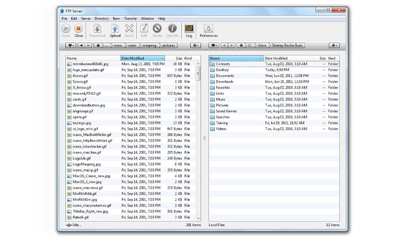Open the Server menu
Image resolution: width=414 pixels, height=240 pixels.
pyautogui.click(x=86, y=18)
